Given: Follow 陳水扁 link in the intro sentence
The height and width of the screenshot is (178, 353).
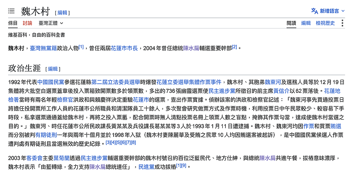Looking at the screenshot, I should pos(191,48).
